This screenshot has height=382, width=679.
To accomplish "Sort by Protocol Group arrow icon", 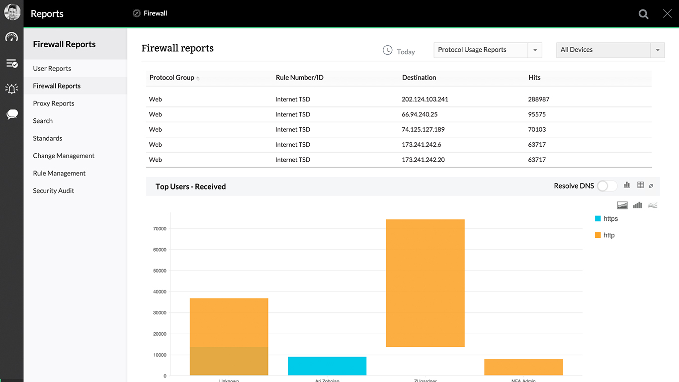I will pyautogui.click(x=198, y=78).
